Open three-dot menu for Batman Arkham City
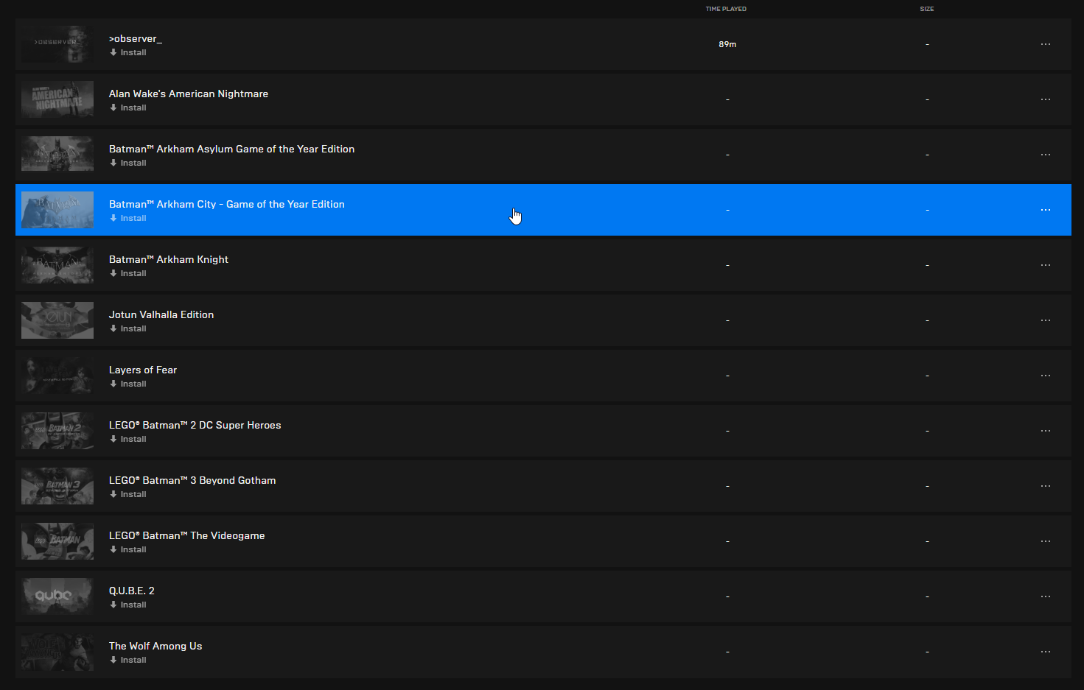1084x690 pixels. (x=1046, y=210)
